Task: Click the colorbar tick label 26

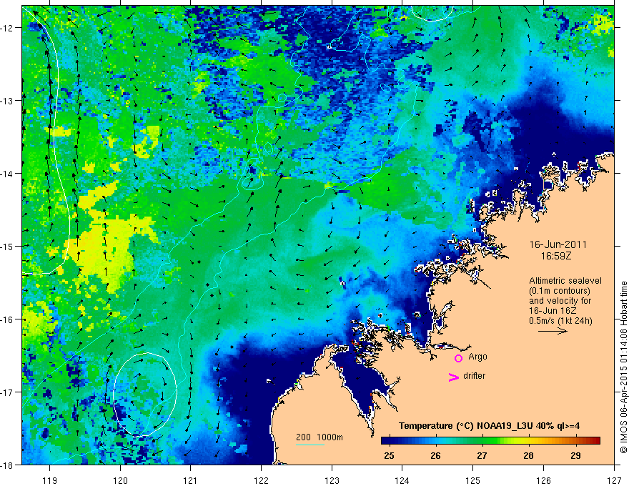Action: 435,455
